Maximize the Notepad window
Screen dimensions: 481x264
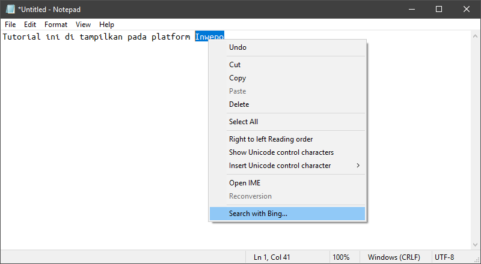point(439,9)
